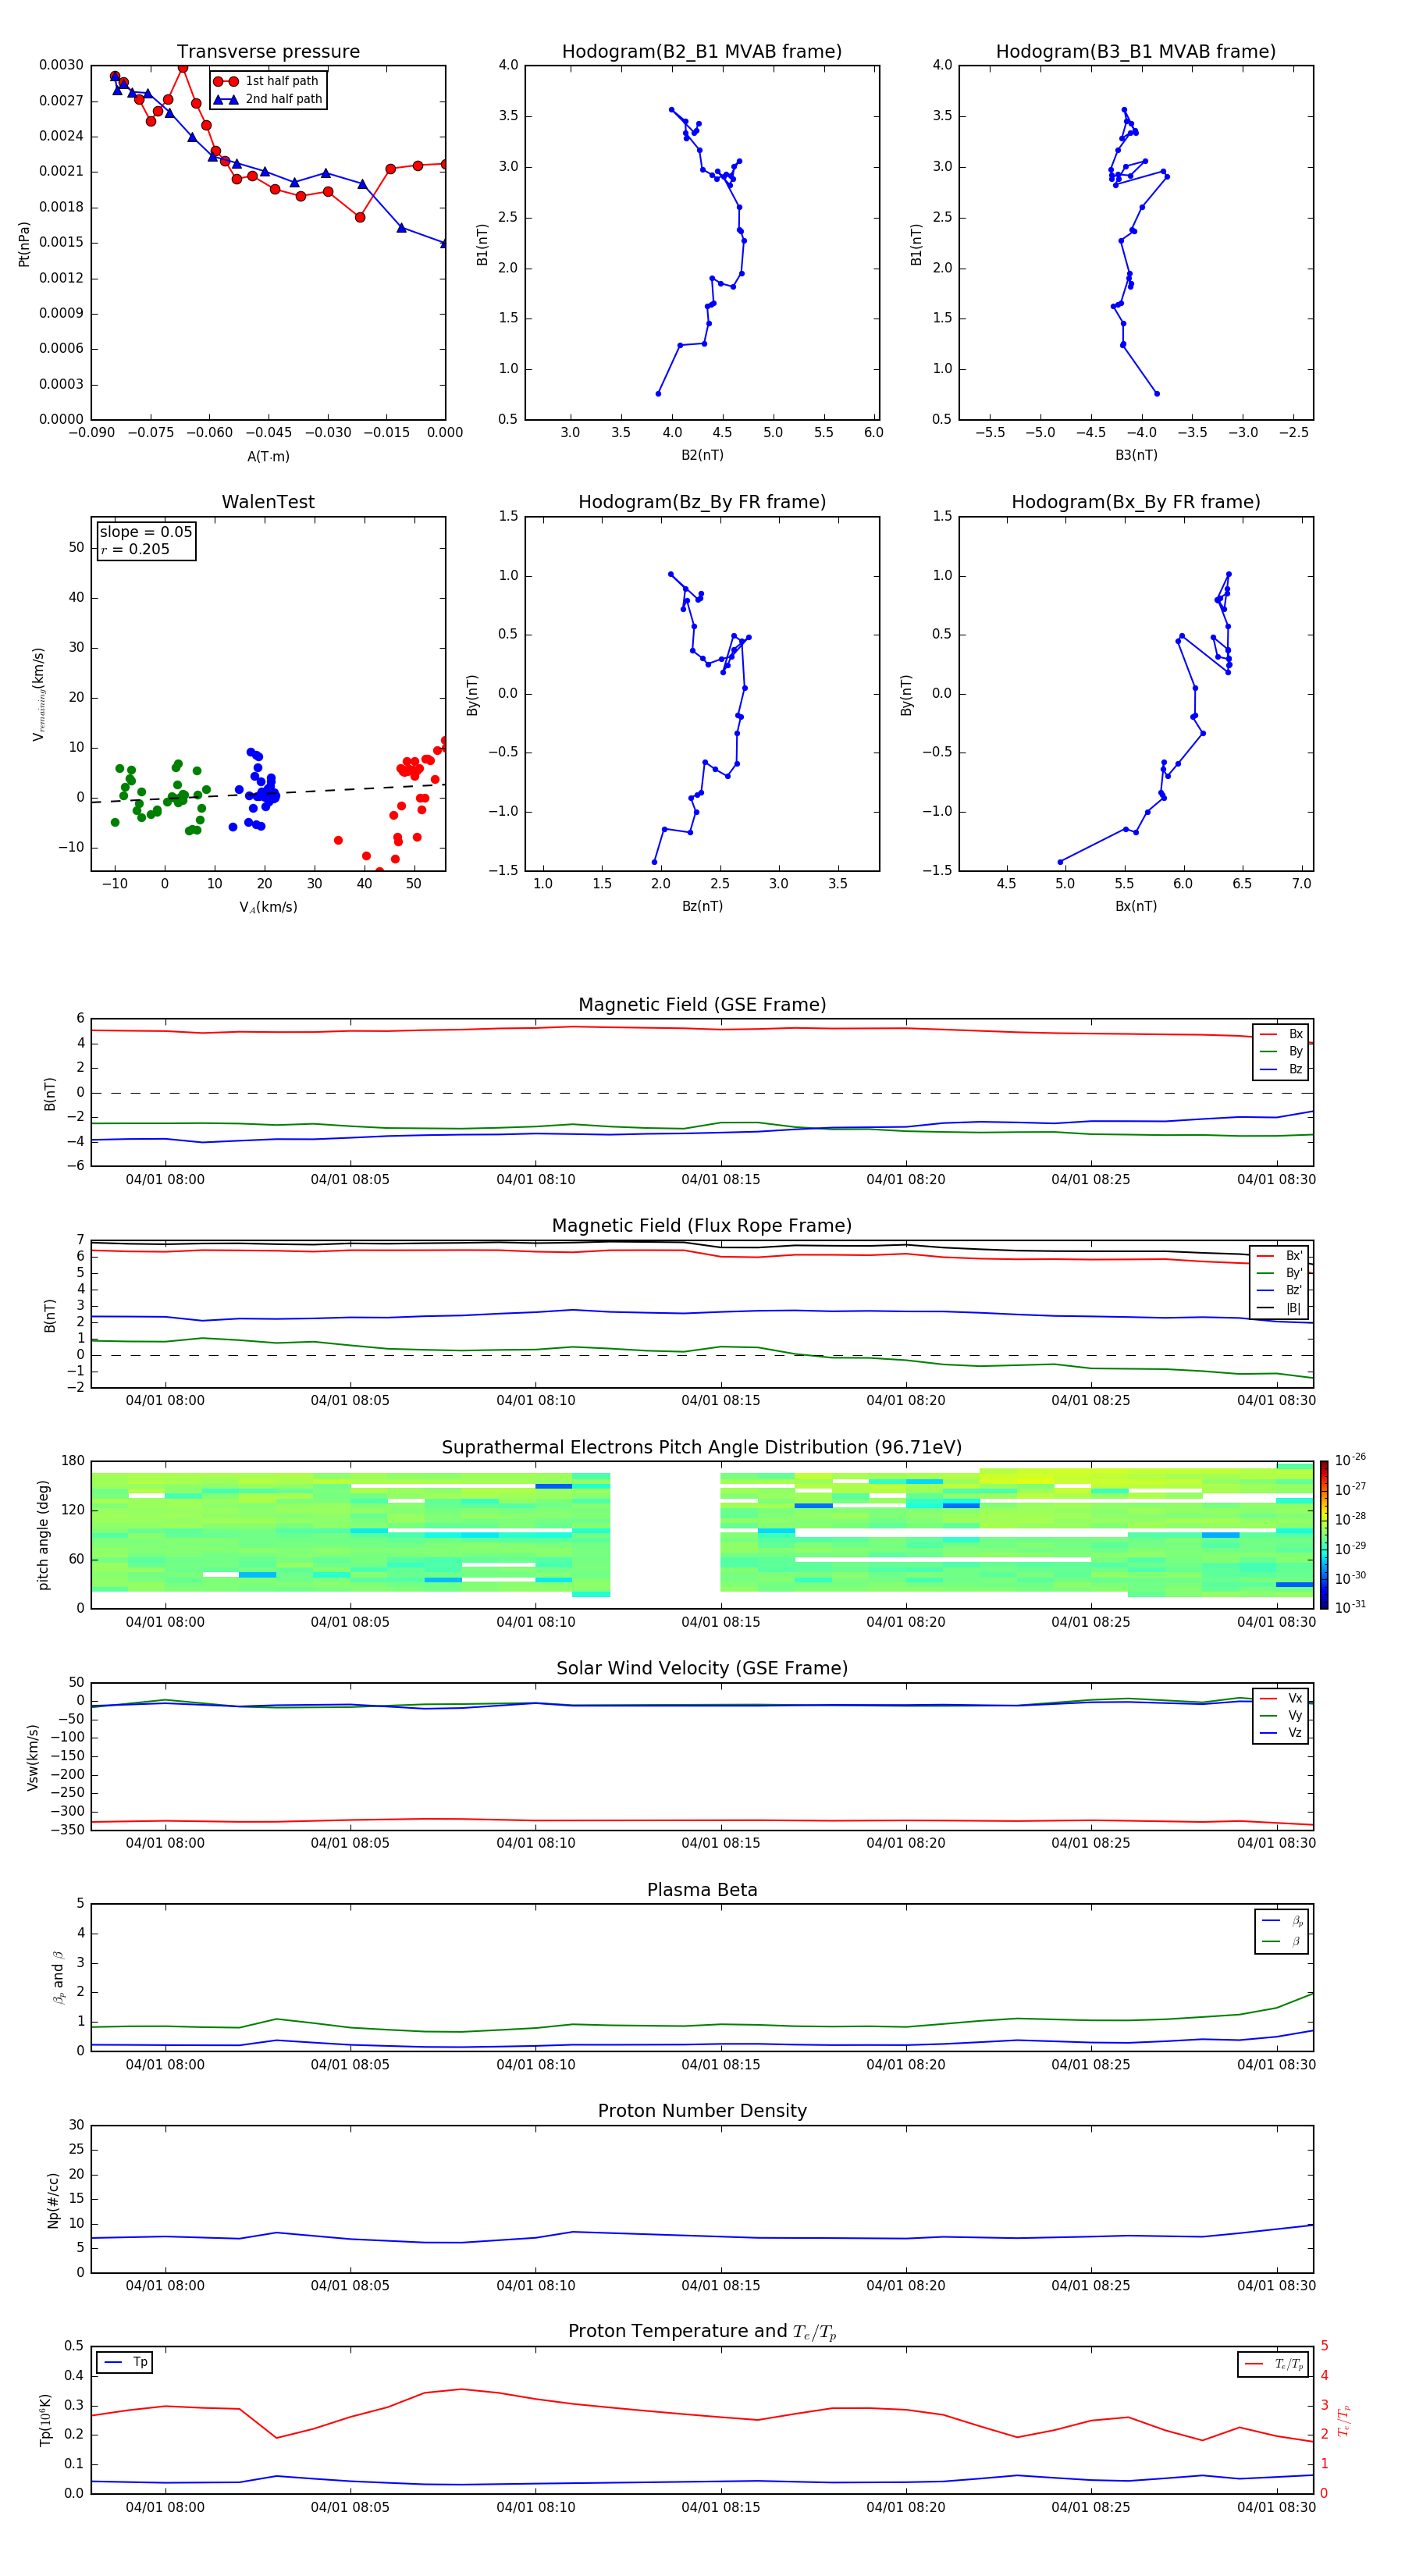Click the "Plasma Beta" title
Image resolution: width=1405 pixels, height=2576 pixels.
coord(702,1890)
